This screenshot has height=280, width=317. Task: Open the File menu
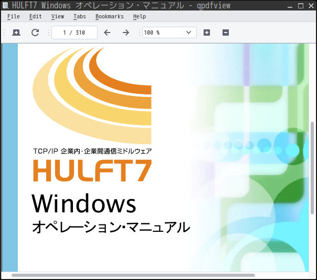[x=14, y=16]
